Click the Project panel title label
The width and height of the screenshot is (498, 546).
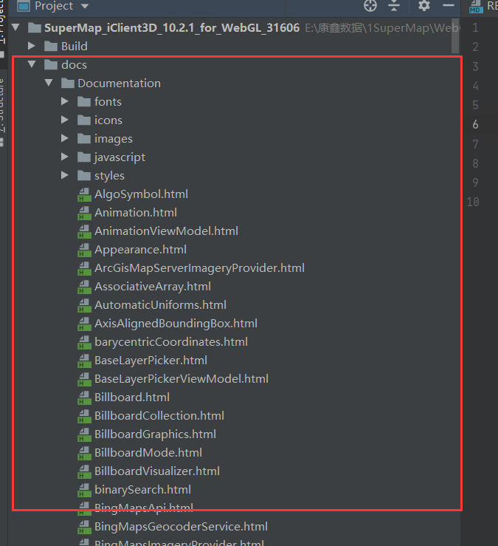[x=54, y=6]
